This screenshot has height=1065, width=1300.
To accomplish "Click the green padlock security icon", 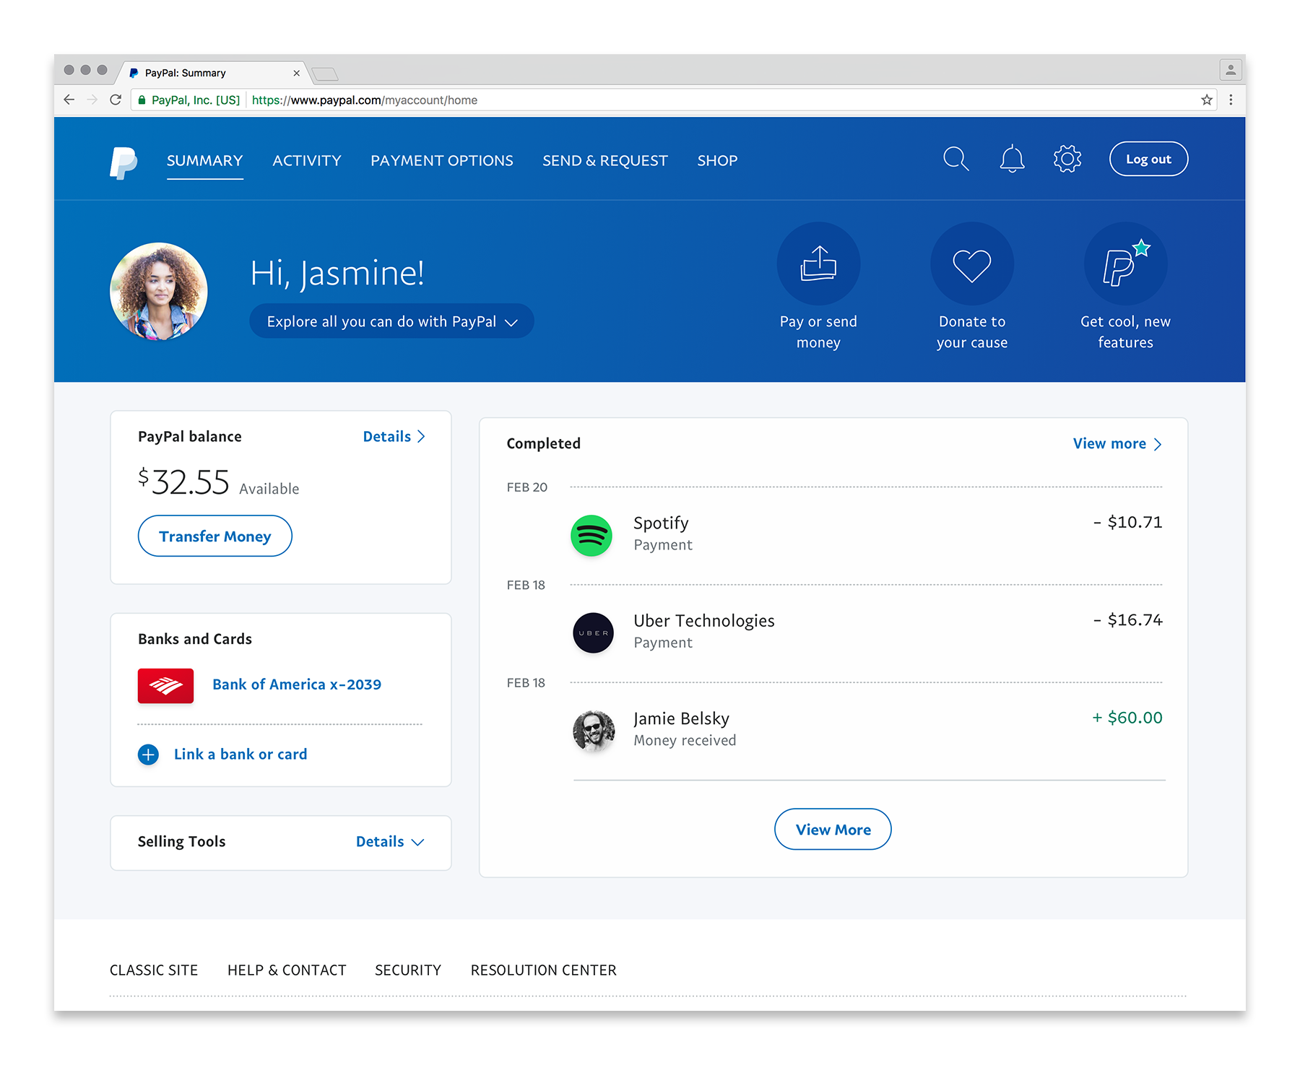I will (x=142, y=100).
